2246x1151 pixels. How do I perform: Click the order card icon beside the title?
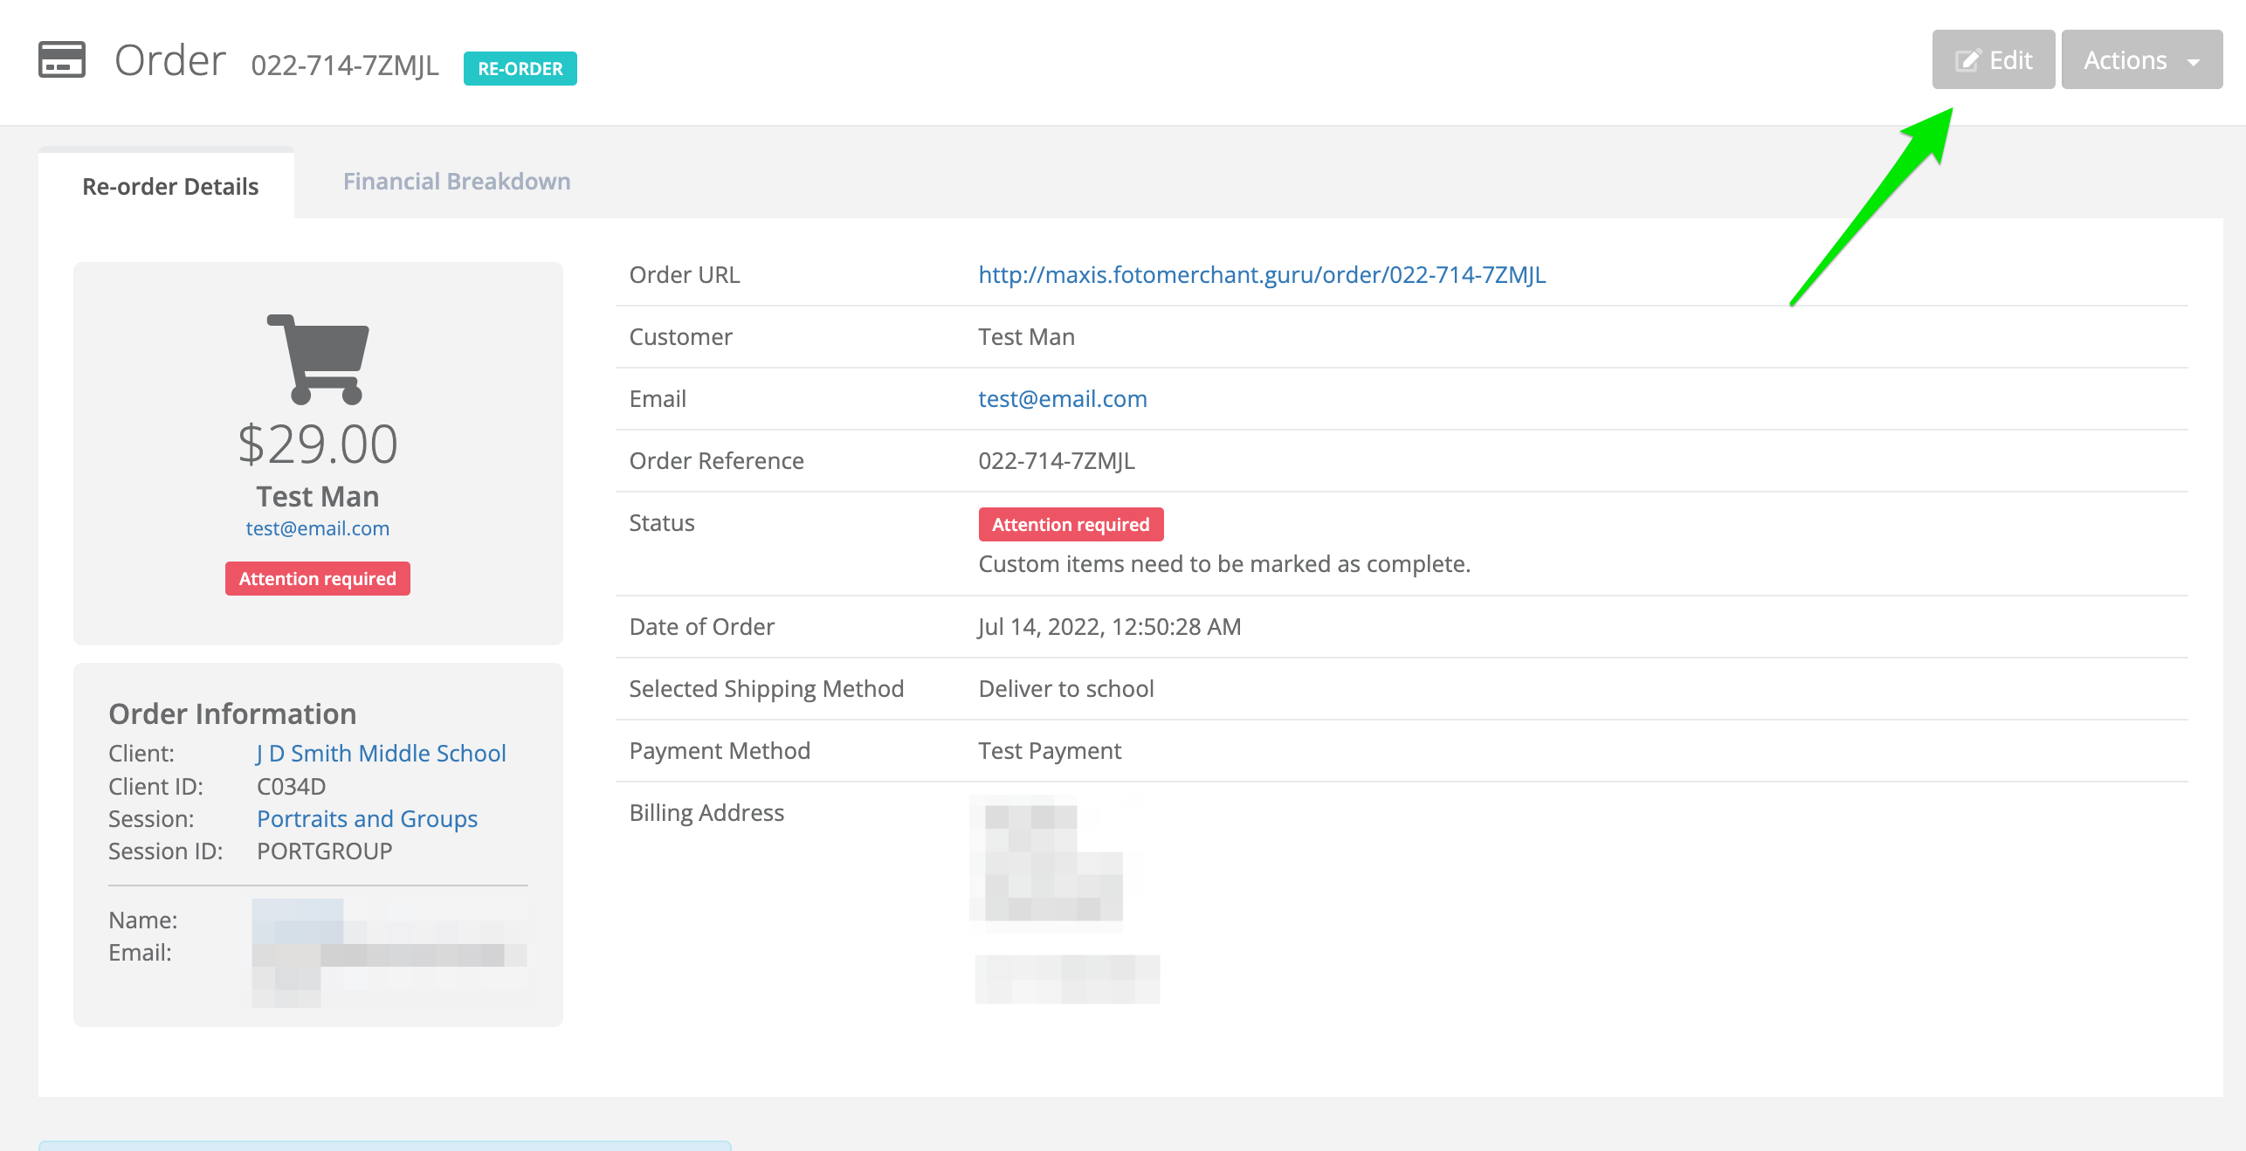point(62,60)
